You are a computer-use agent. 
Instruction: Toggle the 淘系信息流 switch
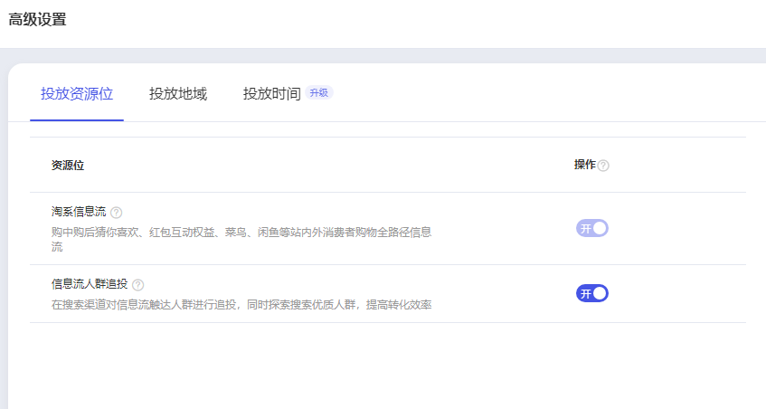[x=592, y=228]
